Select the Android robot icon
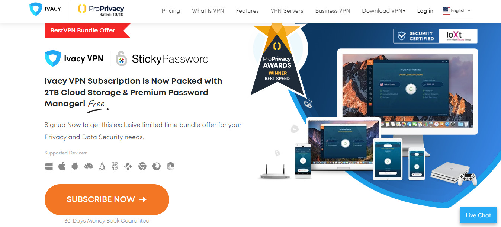 point(75,166)
